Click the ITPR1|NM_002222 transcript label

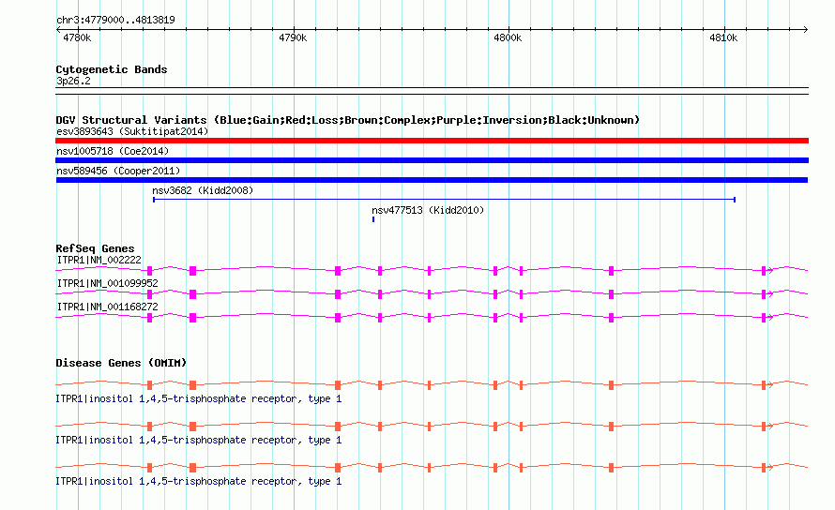pos(99,260)
